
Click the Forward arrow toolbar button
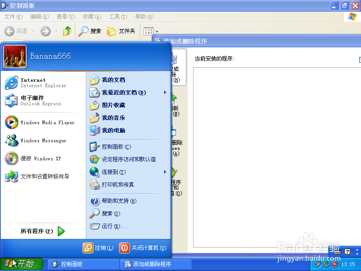[46, 31]
